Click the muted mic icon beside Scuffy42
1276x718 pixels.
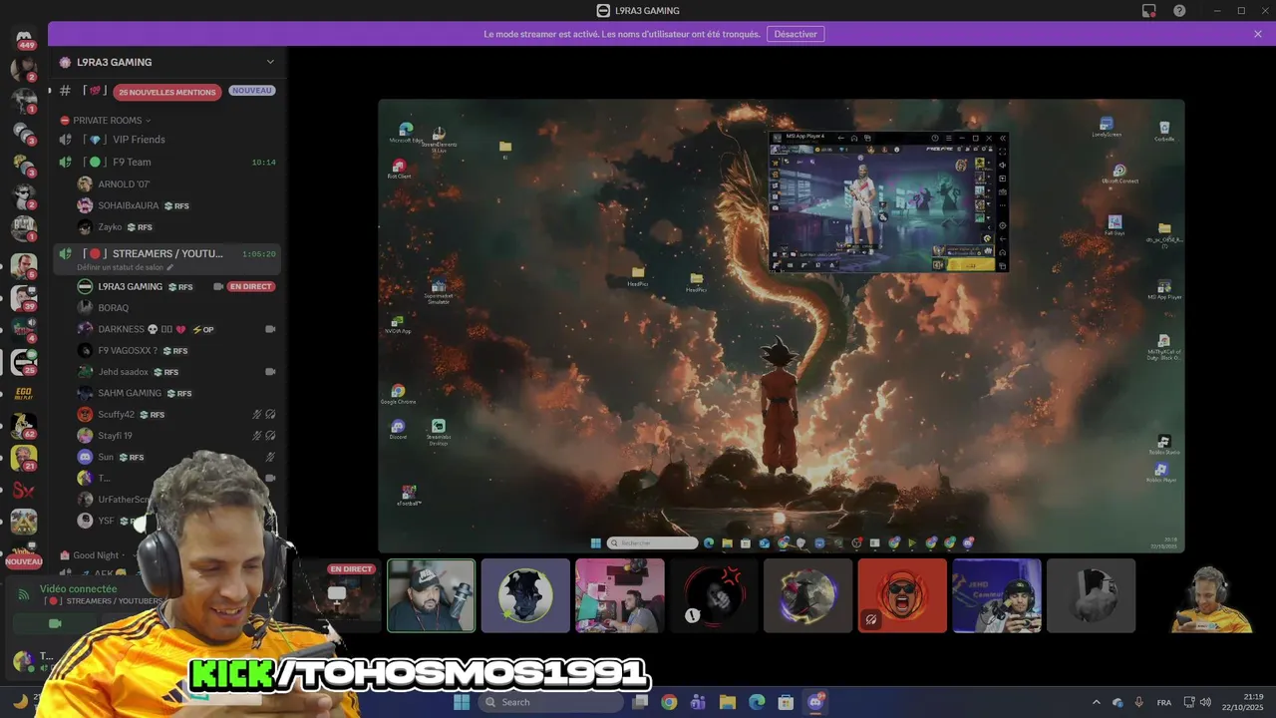click(257, 414)
